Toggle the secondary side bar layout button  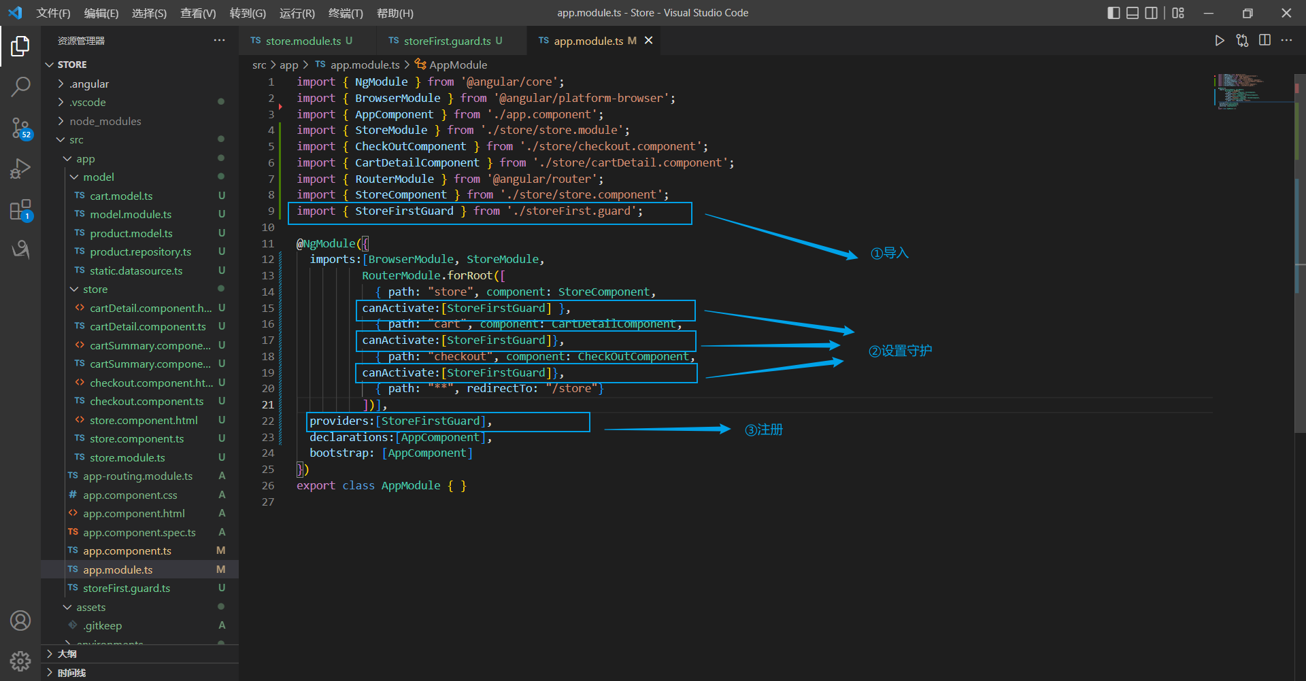point(1152,13)
